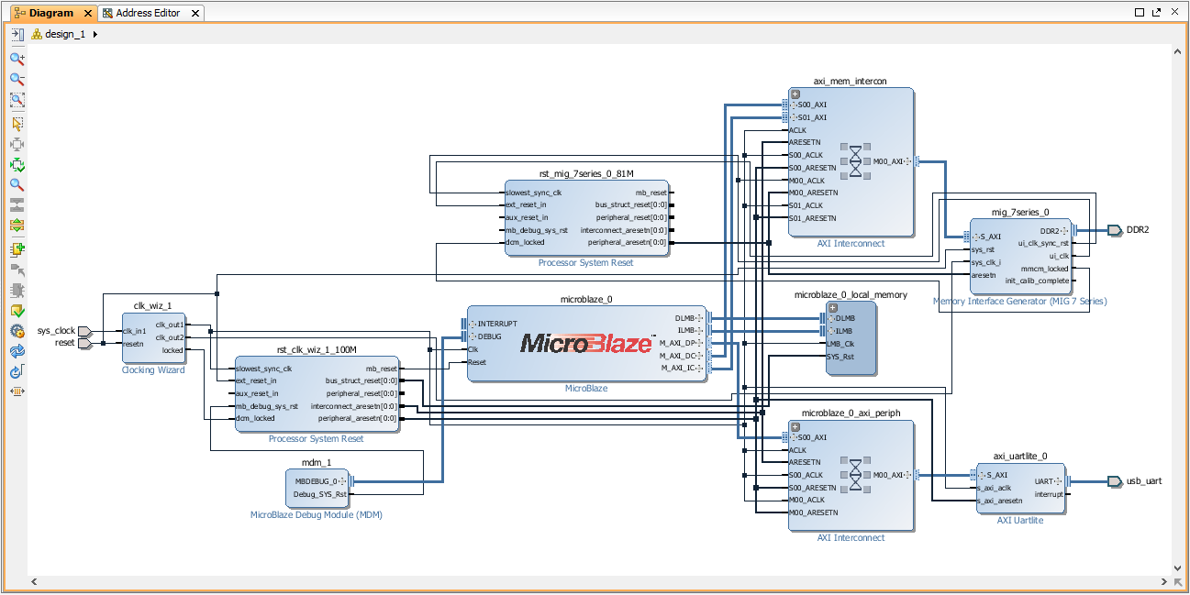This screenshot has width=1190, height=595.
Task: Click the Add IP icon
Action: pos(17,248)
